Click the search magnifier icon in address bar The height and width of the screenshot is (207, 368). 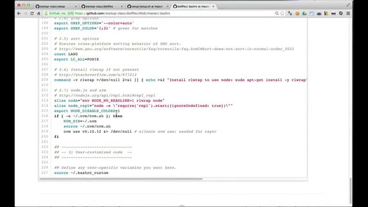click(x=277, y=14)
